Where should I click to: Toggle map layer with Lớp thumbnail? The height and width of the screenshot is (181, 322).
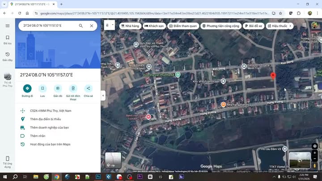click(x=113, y=160)
